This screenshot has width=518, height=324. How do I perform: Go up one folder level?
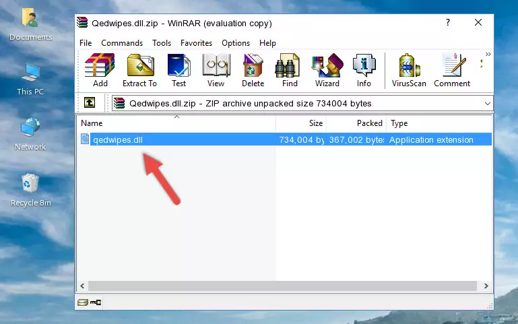[x=90, y=102]
